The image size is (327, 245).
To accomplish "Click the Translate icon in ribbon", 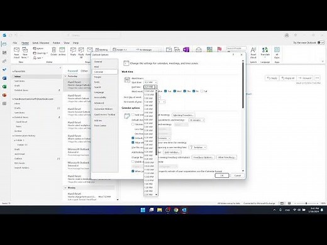I will click(265, 52).
